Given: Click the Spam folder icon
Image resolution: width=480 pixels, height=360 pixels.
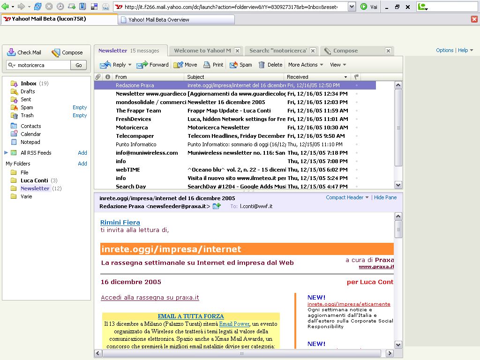Looking at the screenshot, I should click(14, 107).
